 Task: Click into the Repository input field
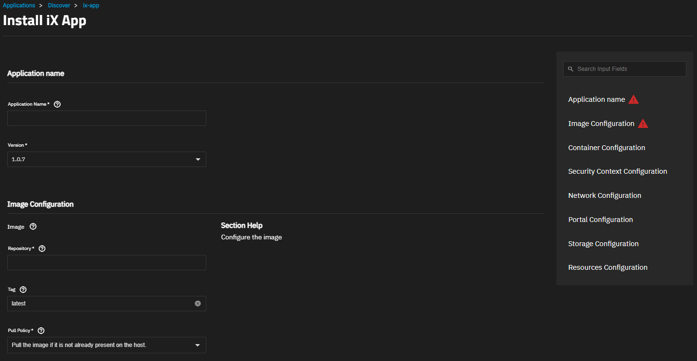106,263
